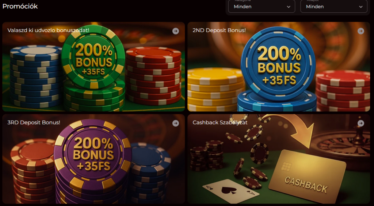Screen dimensions: 374x206
Task: Open the gold CASHBACK card promotion
Action: point(308,176)
